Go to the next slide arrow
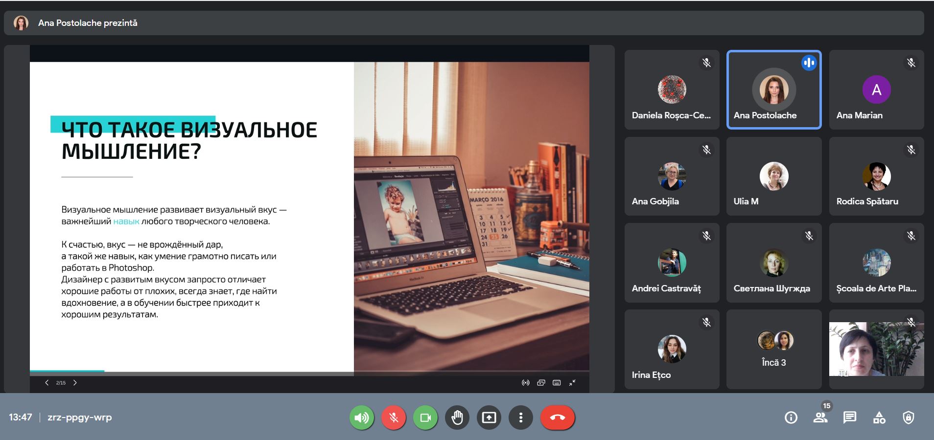Viewport: 934px width, 440px height. point(75,383)
